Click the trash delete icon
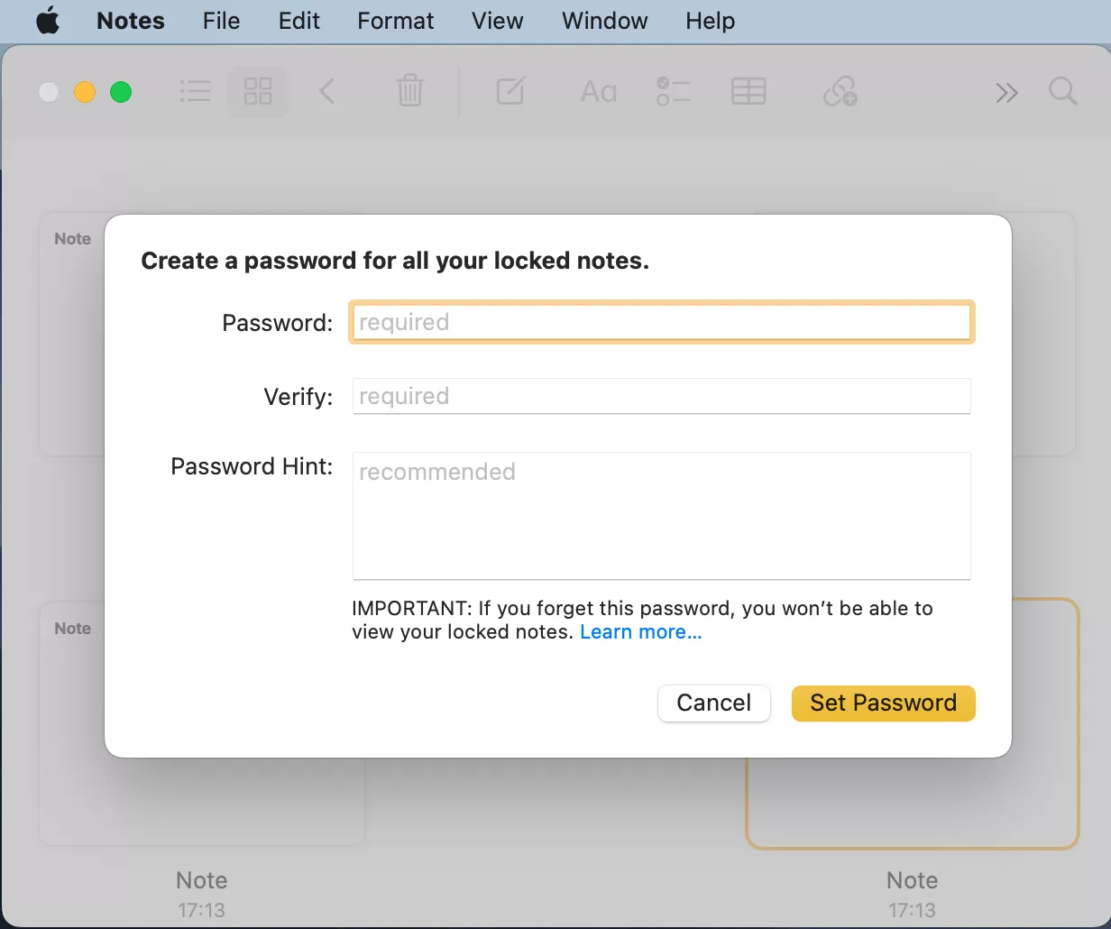This screenshot has width=1111, height=929. 409,91
